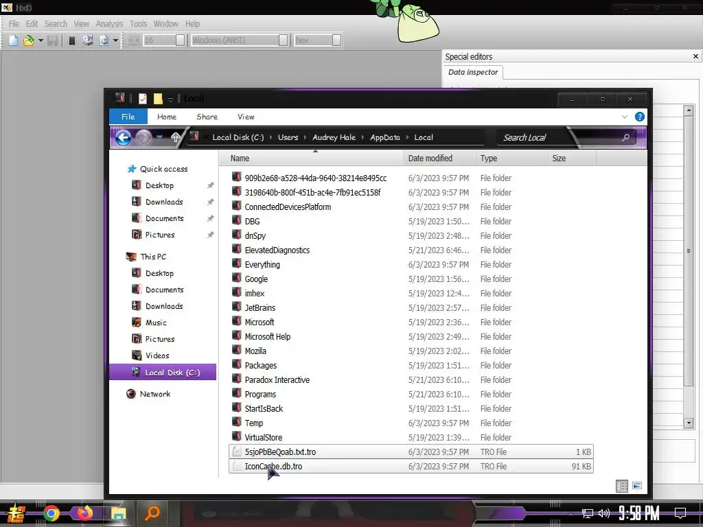This screenshot has height=527, width=703.
Task: Open HxD File menu
Action: click(14, 24)
